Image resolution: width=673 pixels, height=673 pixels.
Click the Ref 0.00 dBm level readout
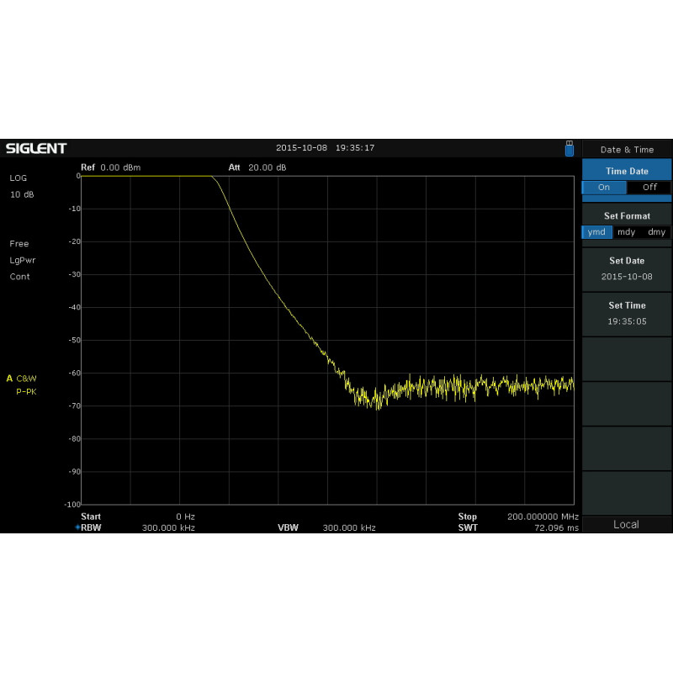[110, 167]
